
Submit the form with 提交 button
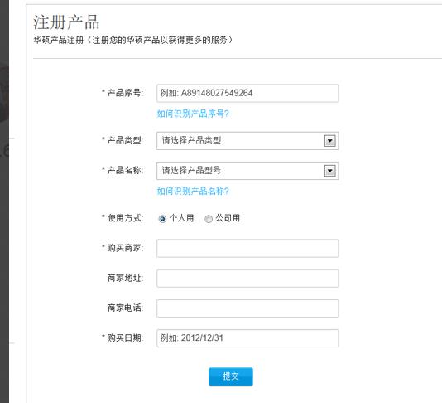point(231,376)
